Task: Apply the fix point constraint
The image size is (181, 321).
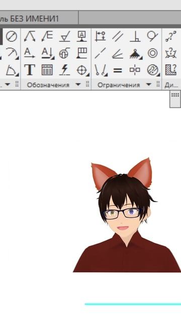Action: pyautogui.click(x=136, y=54)
